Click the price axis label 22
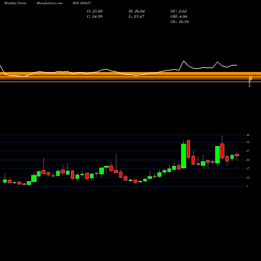261x261 pixels. coord(248,160)
